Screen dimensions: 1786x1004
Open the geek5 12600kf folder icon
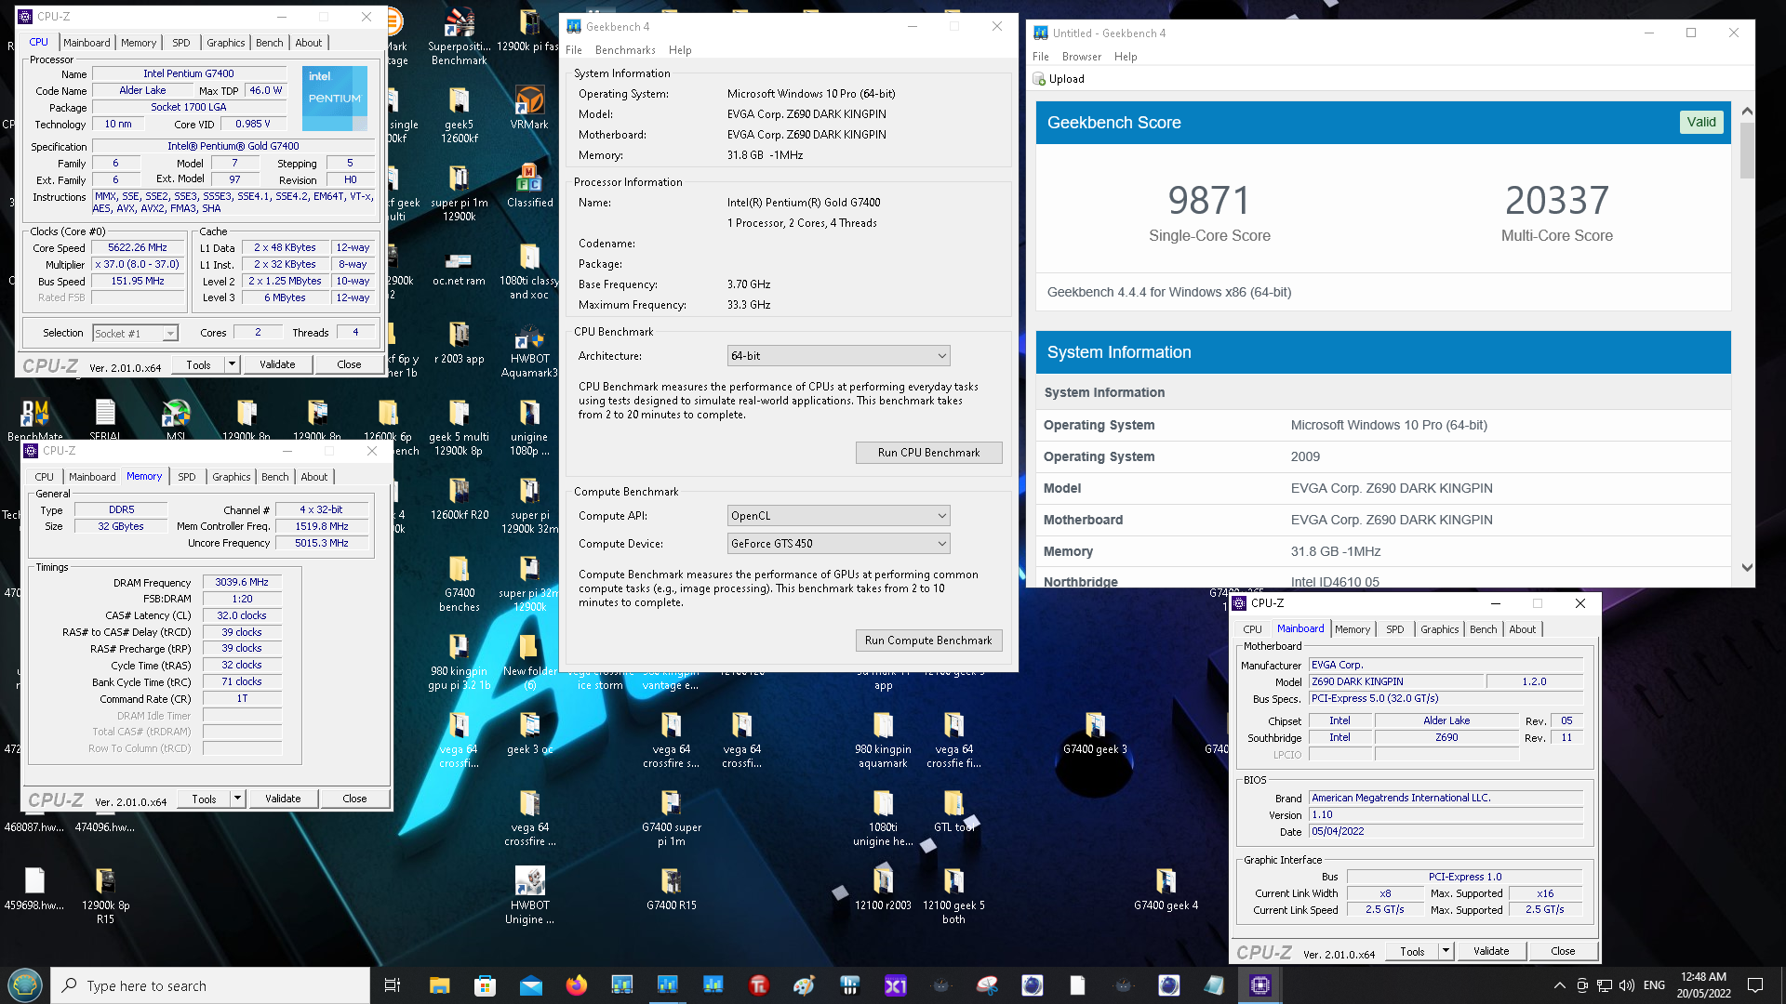[x=460, y=115]
